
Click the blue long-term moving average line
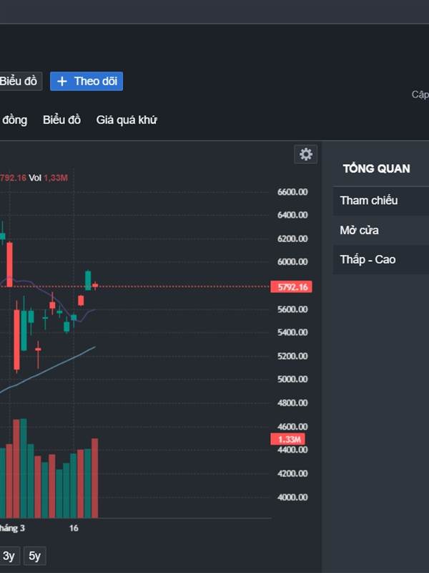57,365
